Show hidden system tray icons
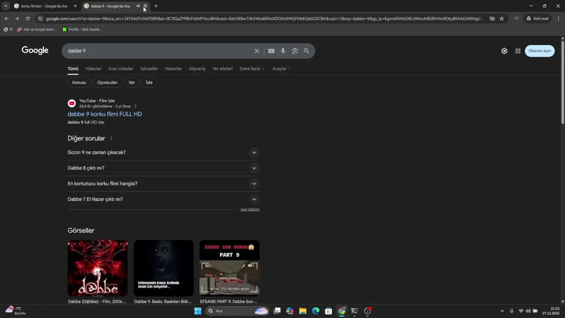The height and width of the screenshot is (318, 565). 502,311
